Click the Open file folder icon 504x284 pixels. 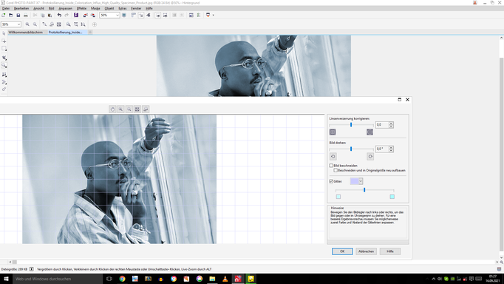[x=11, y=15]
